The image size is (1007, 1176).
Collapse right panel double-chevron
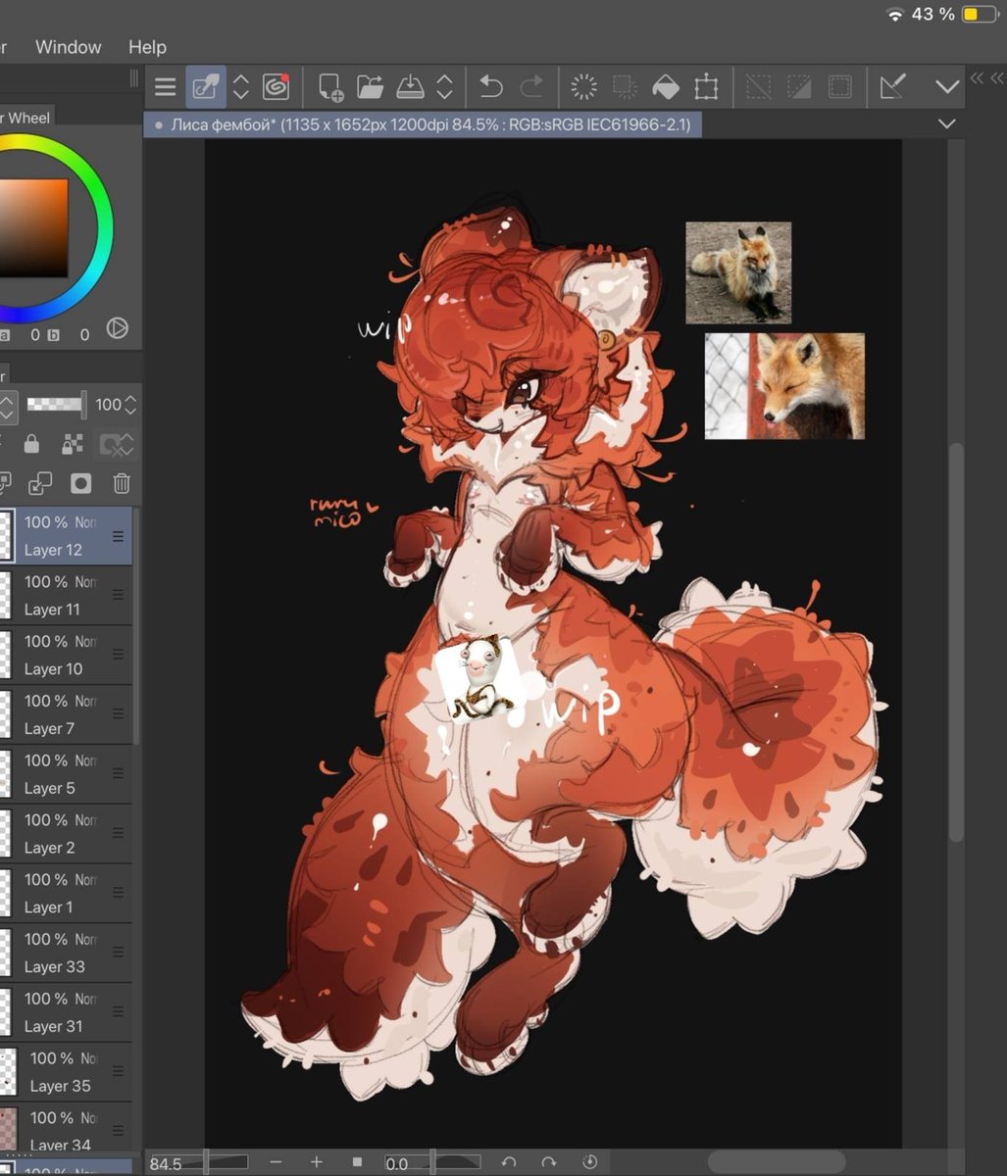click(977, 78)
